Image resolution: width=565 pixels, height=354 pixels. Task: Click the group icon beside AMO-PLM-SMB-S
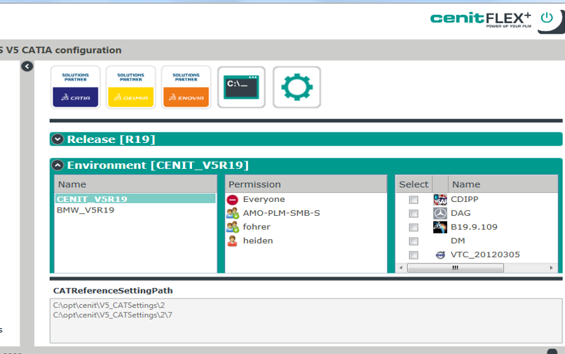[233, 213]
